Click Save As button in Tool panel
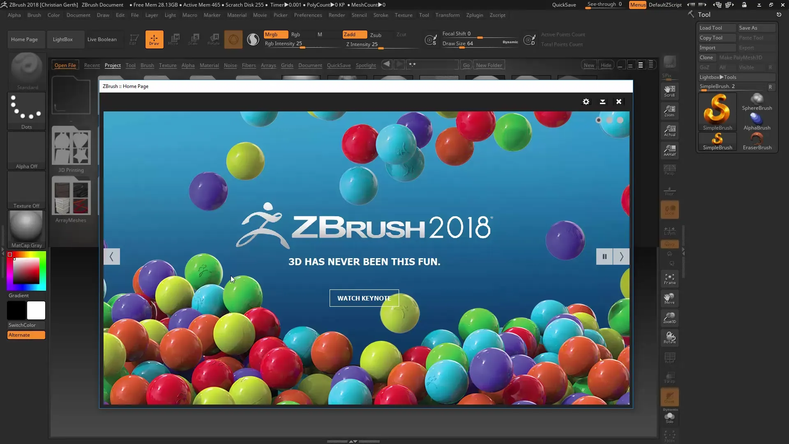Image resolution: width=789 pixels, height=444 pixels. click(x=757, y=28)
